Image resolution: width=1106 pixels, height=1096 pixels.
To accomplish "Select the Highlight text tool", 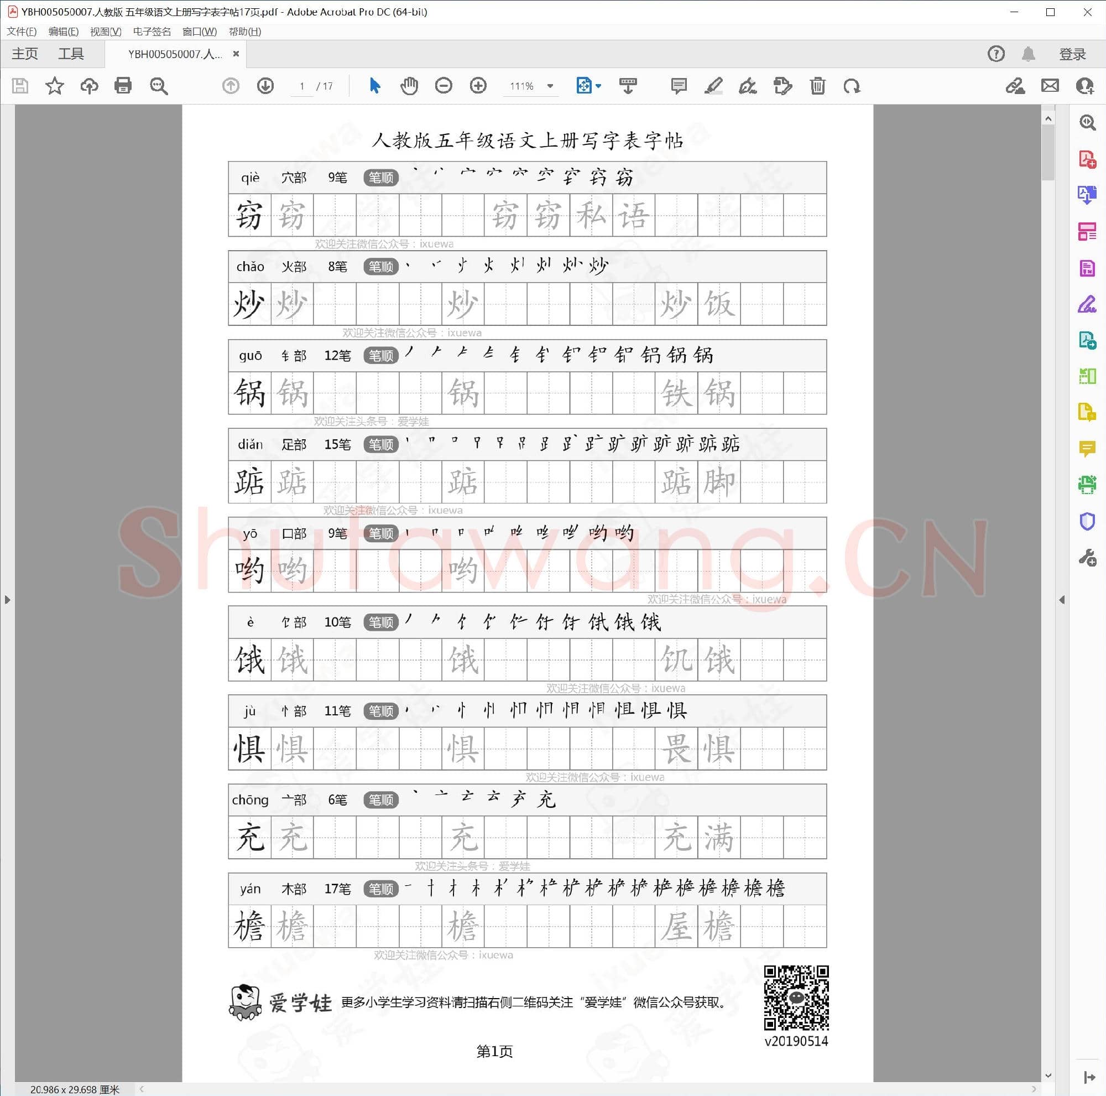I will tap(713, 86).
